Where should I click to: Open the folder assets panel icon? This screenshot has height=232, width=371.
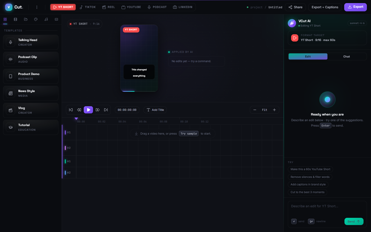26,19
